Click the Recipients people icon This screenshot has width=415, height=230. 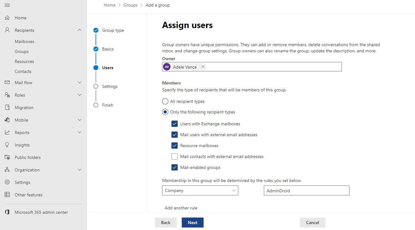click(x=7, y=30)
